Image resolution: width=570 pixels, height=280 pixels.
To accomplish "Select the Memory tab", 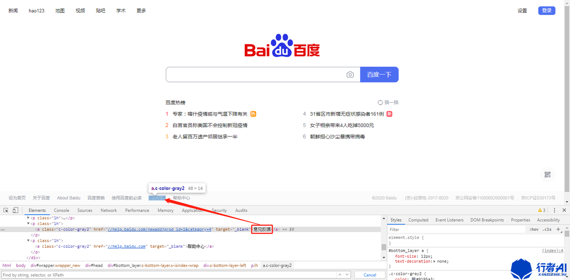I will point(165,210).
